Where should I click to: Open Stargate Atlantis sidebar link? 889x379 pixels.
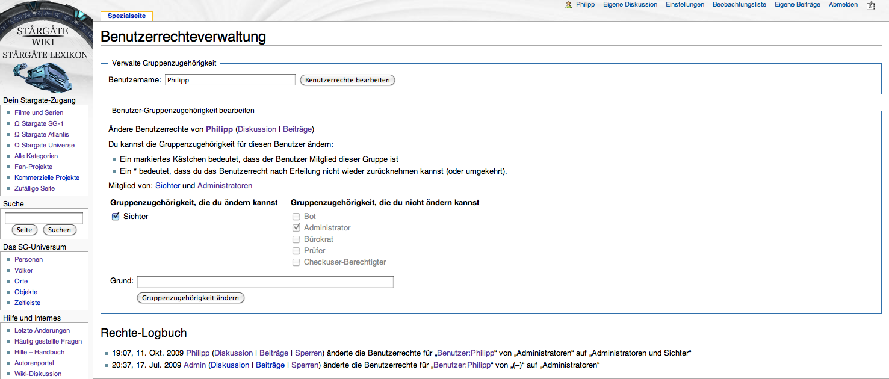point(42,135)
